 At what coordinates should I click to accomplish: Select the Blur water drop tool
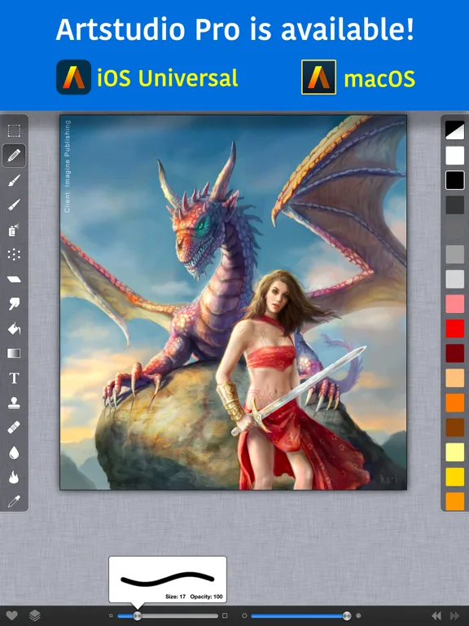[14, 452]
